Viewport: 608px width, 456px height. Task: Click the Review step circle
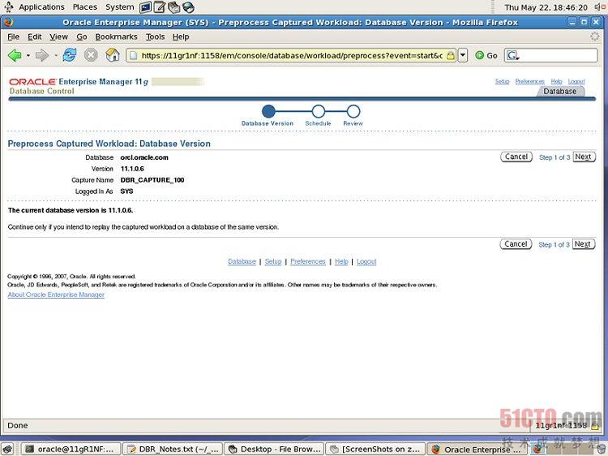pos(353,111)
